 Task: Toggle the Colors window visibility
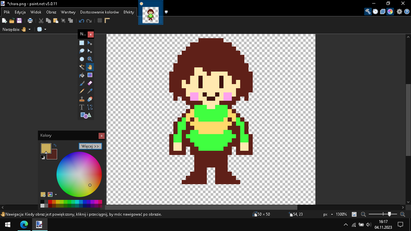(390, 11)
